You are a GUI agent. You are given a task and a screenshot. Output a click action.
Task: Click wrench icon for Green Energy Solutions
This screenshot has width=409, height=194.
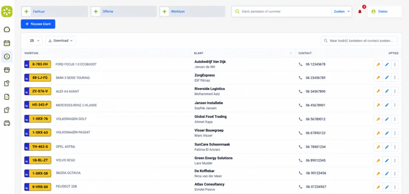click(378, 160)
